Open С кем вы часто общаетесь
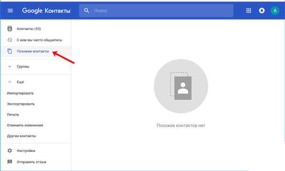The height and width of the screenshot is (171, 285). (x=39, y=40)
